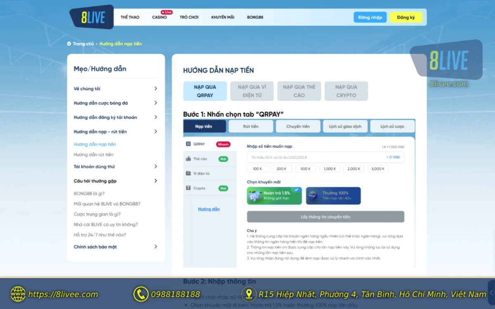Select the 500 K amount preset
The width and height of the screenshot is (495, 309).
tap(305, 168)
